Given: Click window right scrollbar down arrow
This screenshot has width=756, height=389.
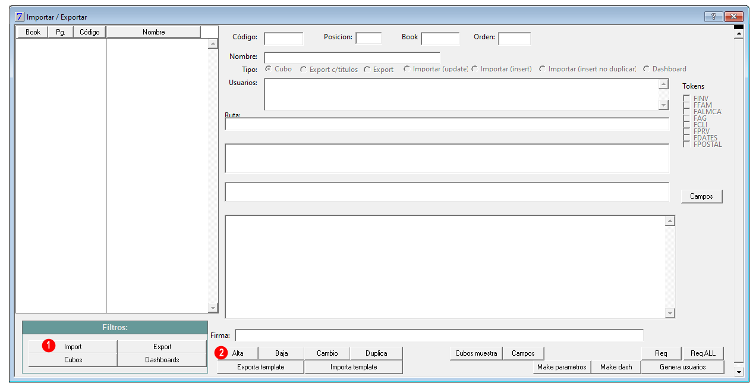Looking at the screenshot, I should click(x=739, y=372).
